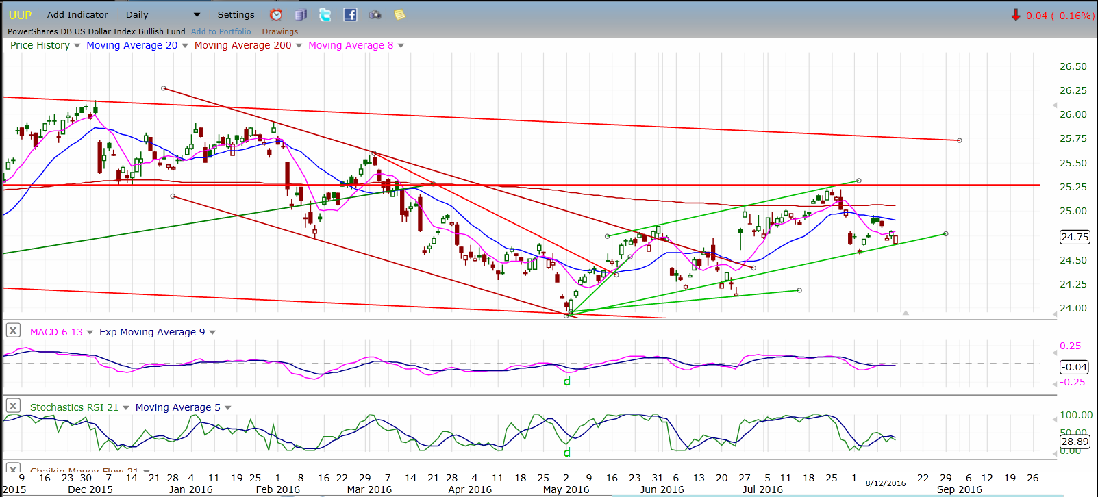Open the database stack icon
Screen dimensions: 1098x497
300,14
